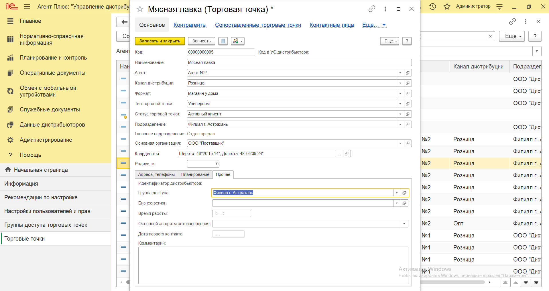The image size is (549, 291).
Task: Click the Наименование input field
Action: (x=299, y=62)
